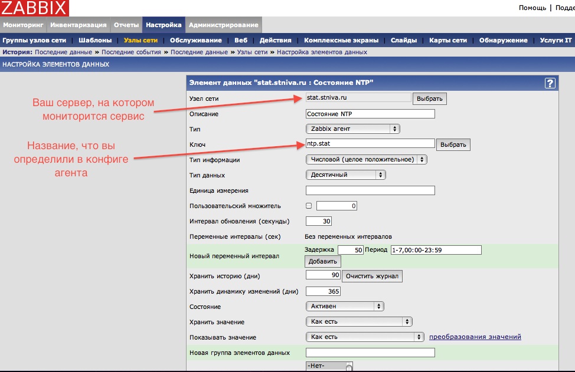
Task: Expand the Состояние dropdown (Активен)
Action: (345, 307)
